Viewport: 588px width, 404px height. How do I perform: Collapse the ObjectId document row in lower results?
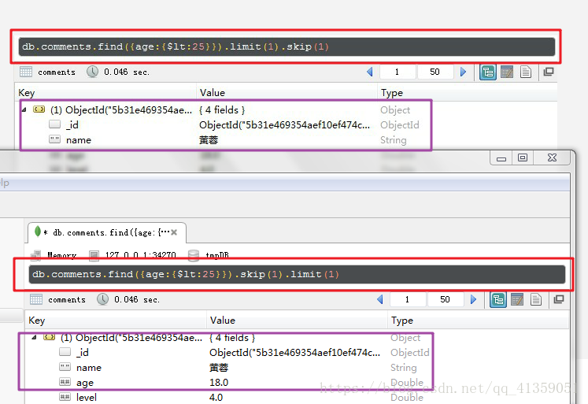click(x=34, y=338)
